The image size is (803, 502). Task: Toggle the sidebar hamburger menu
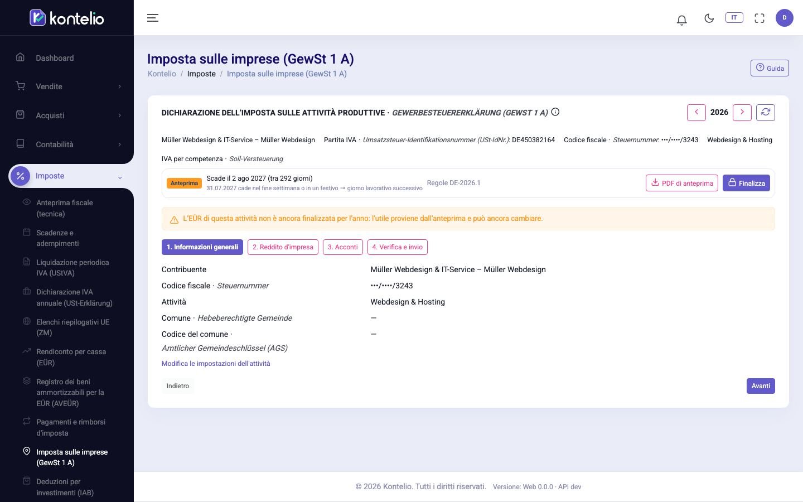tap(153, 18)
